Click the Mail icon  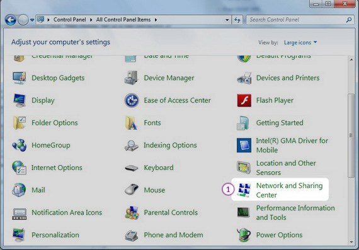pos(19,190)
